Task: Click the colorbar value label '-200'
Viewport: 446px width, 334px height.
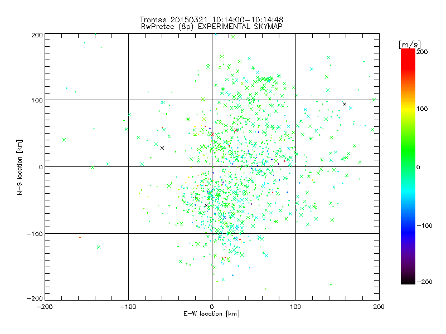Action: coord(424,282)
